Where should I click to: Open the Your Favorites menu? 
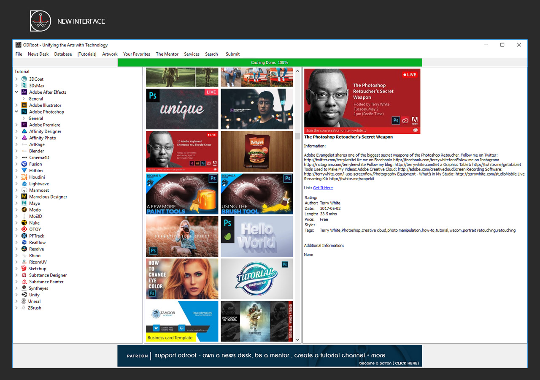click(136, 54)
